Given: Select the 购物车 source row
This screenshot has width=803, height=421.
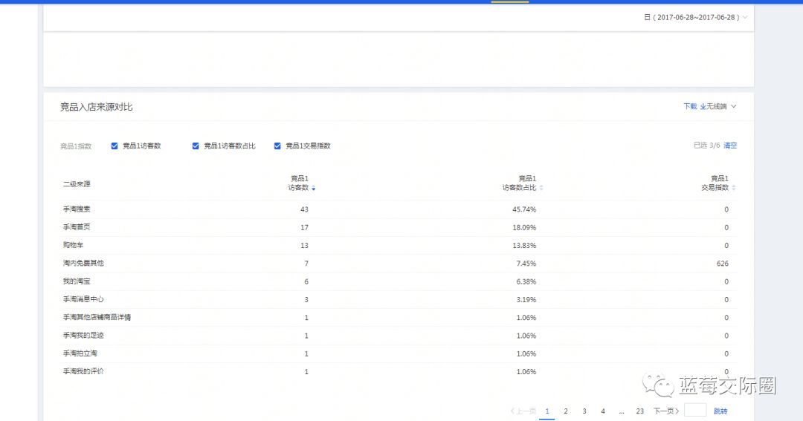Looking at the screenshot, I should (x=399, y=246).
